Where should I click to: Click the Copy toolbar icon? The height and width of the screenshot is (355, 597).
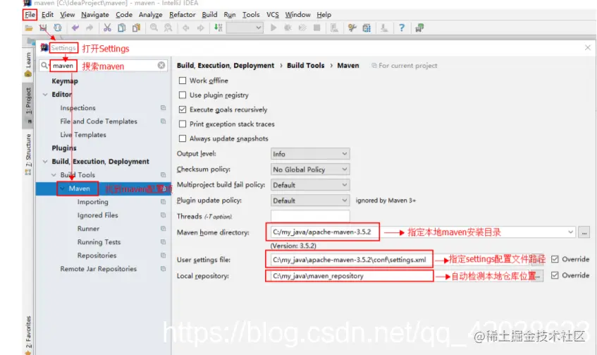122,28
